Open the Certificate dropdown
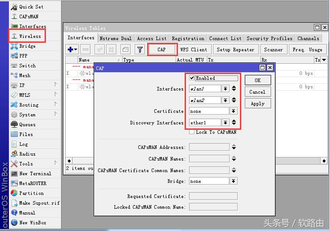 coord(233,111)
